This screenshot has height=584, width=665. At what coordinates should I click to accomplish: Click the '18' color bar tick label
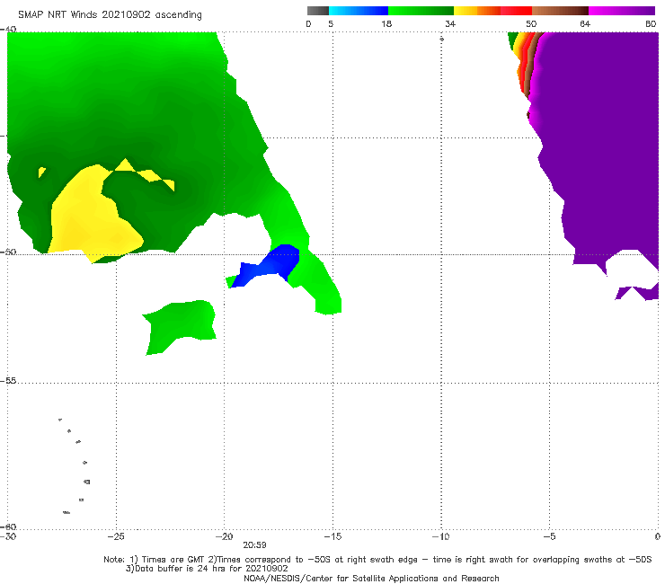[x=386, y=23]
